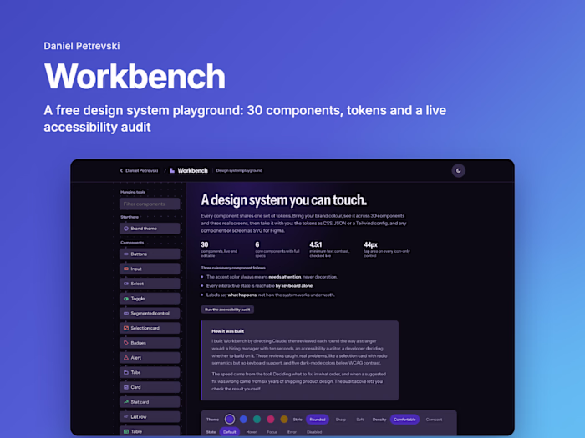Open the Badges tag icon

pyautogui.click(x=126, y=343)
